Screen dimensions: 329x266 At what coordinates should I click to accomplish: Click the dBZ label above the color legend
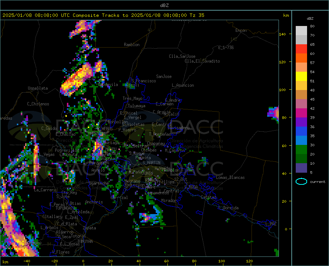[x=310, y=18]
